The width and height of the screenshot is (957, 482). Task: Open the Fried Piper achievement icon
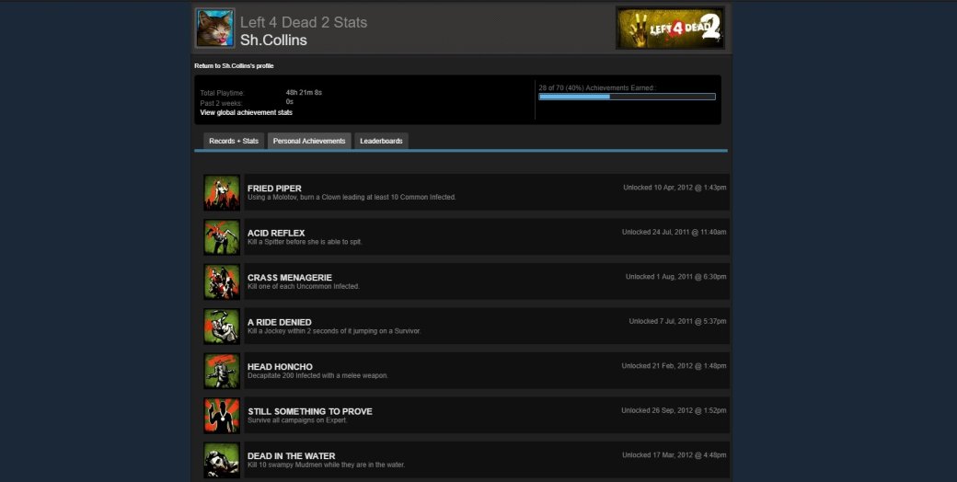tap(222, 193)
